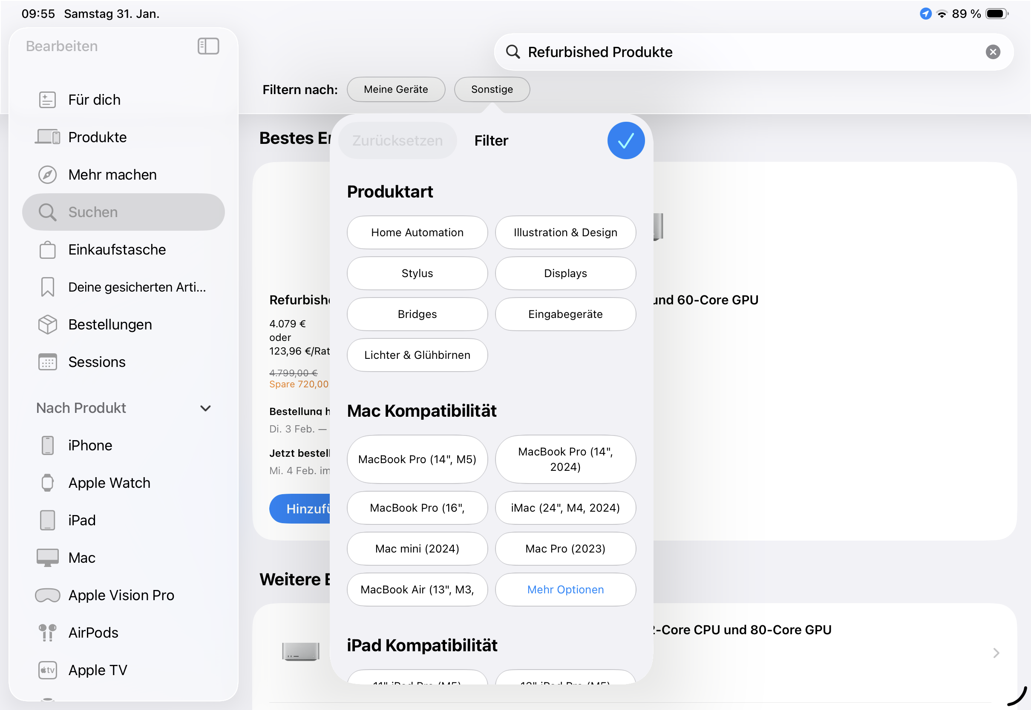Screen dimensions: 1031x710
Task: Collapse the Nach Produkt section chevron
Action: tap(205, 408)
